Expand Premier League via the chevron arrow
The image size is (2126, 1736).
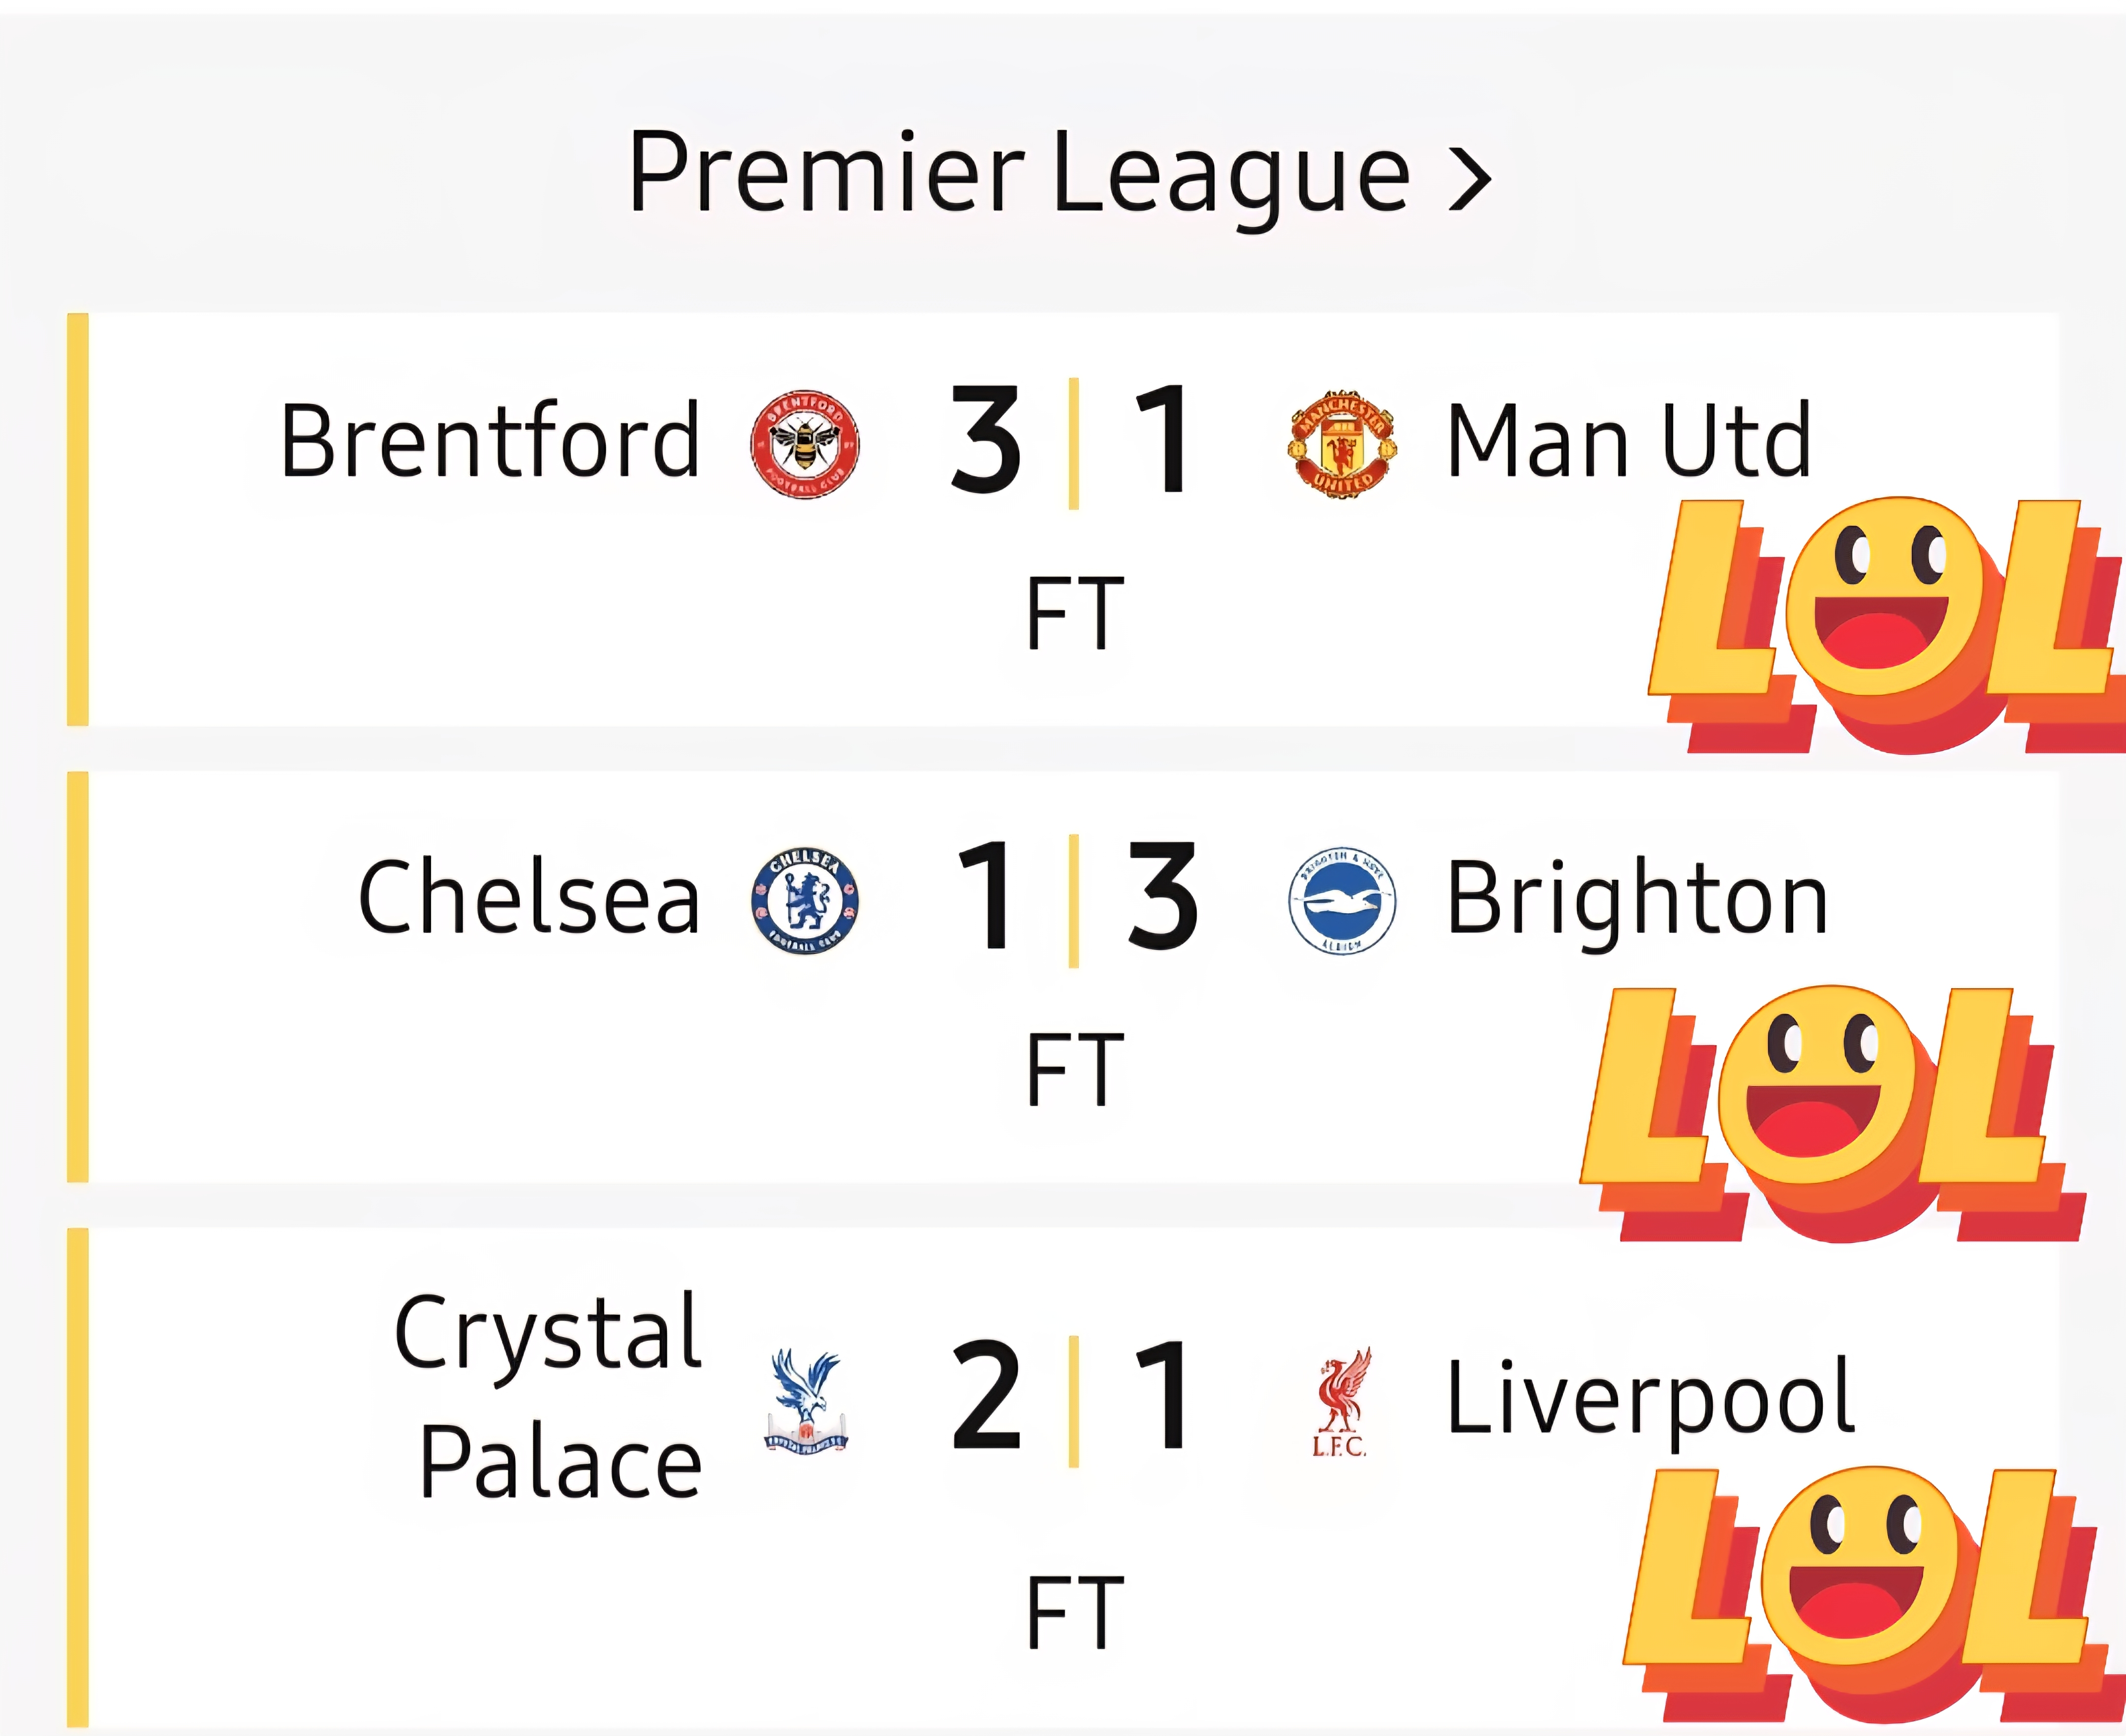[1471, 180]
